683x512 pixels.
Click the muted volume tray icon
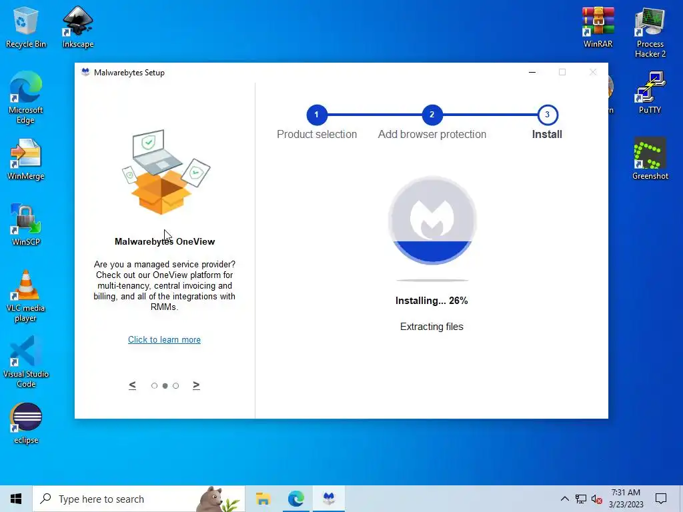(x=597, y=499)
